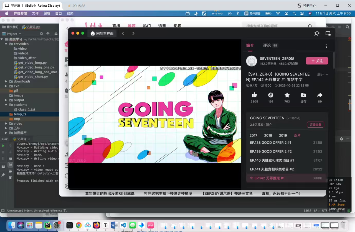Open Firefox from the Dock
Viewport: 355px width, 232px height.
tap(97, 225)
